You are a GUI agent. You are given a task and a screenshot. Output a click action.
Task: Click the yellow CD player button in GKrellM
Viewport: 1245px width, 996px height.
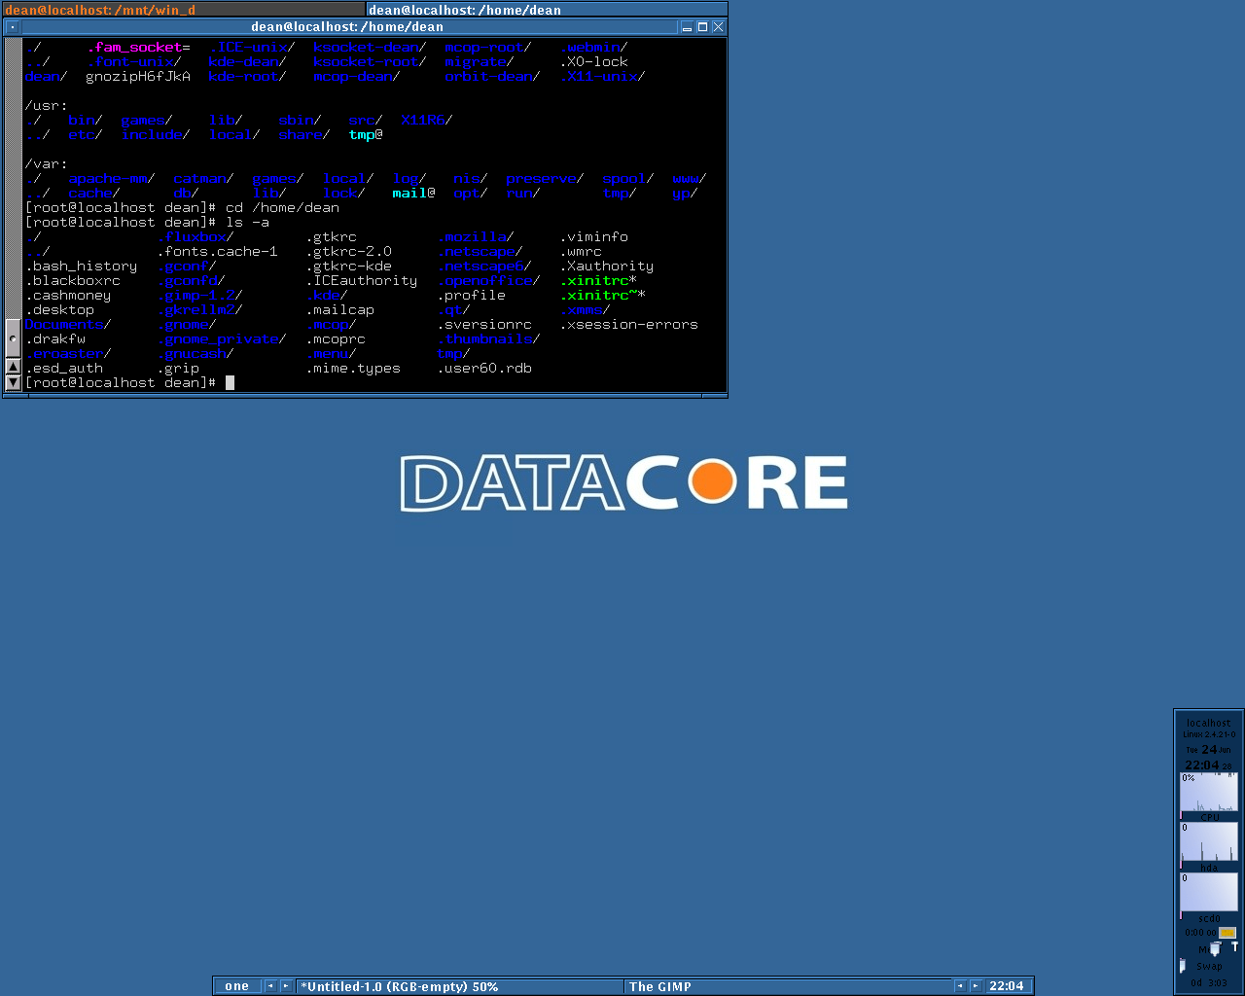(1227, 933)
